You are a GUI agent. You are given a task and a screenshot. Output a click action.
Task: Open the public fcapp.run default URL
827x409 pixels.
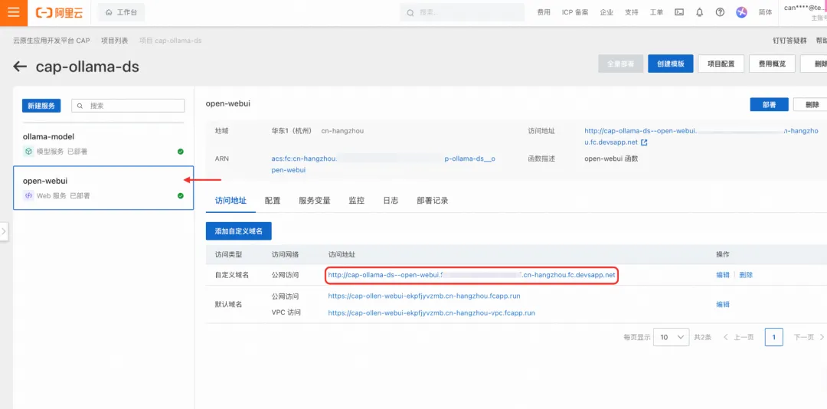click(424, 296)
